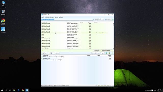The width and height of the screenshot is (163, 92).
Task: Sort results by Битрейт column
Action: tap(96, 22)
